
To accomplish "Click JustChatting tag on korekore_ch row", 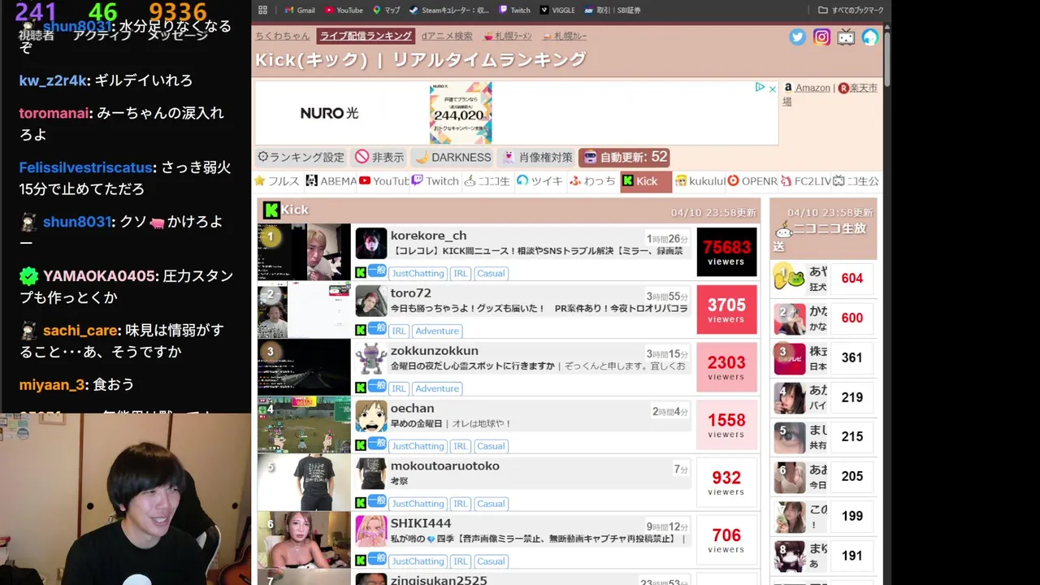I will click(418, 273).
